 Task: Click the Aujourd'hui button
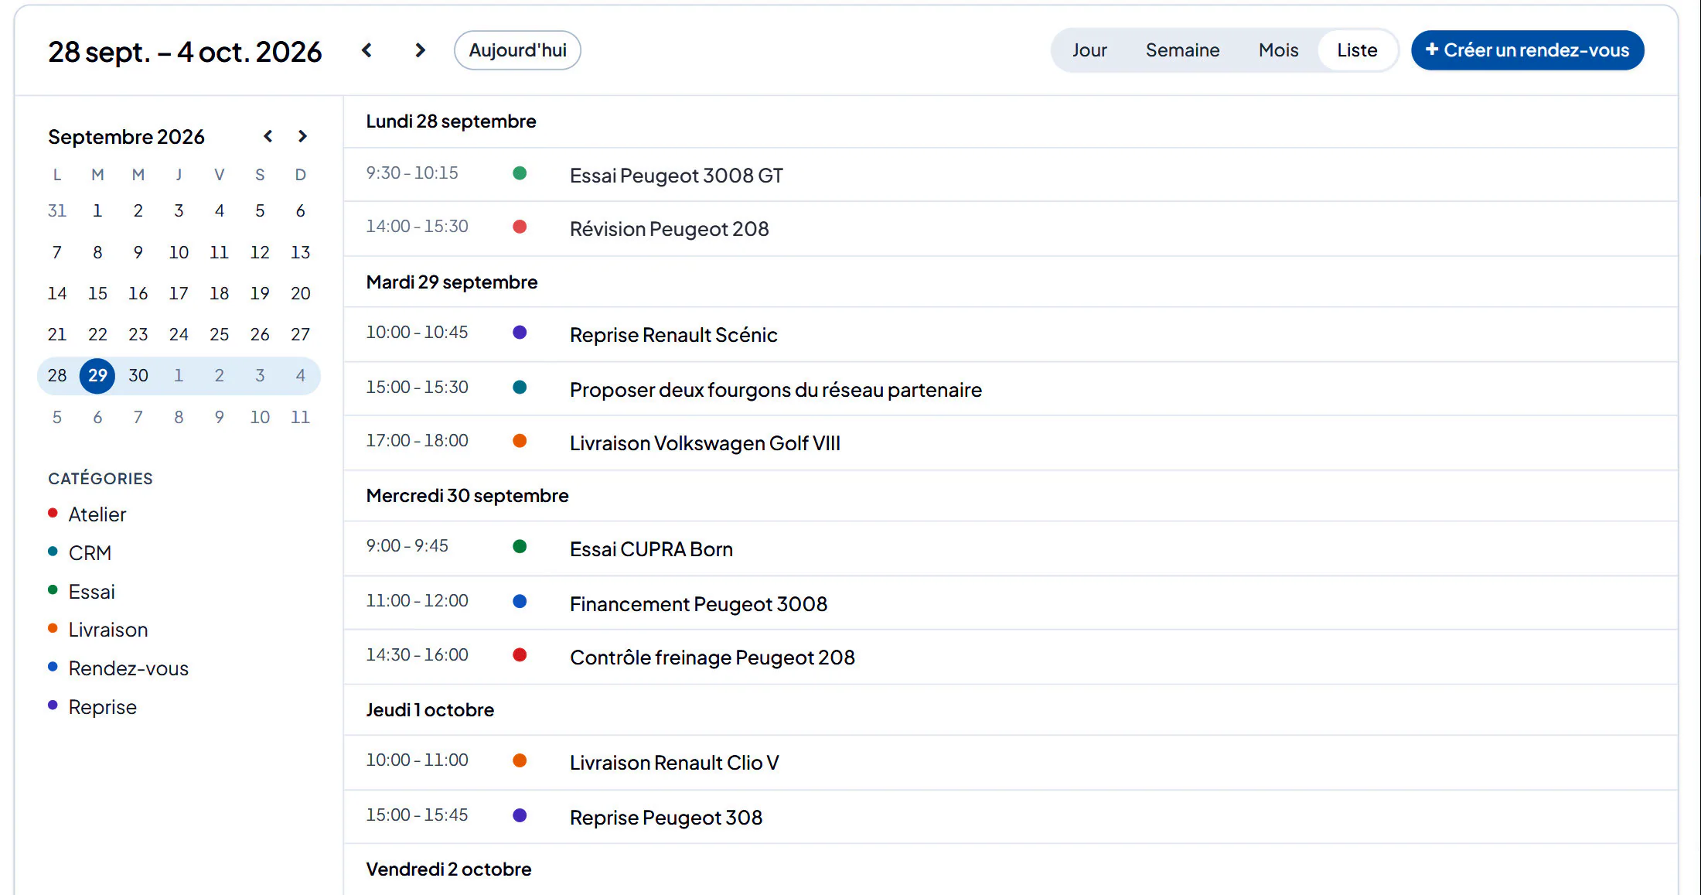click(x=517, y=50)
